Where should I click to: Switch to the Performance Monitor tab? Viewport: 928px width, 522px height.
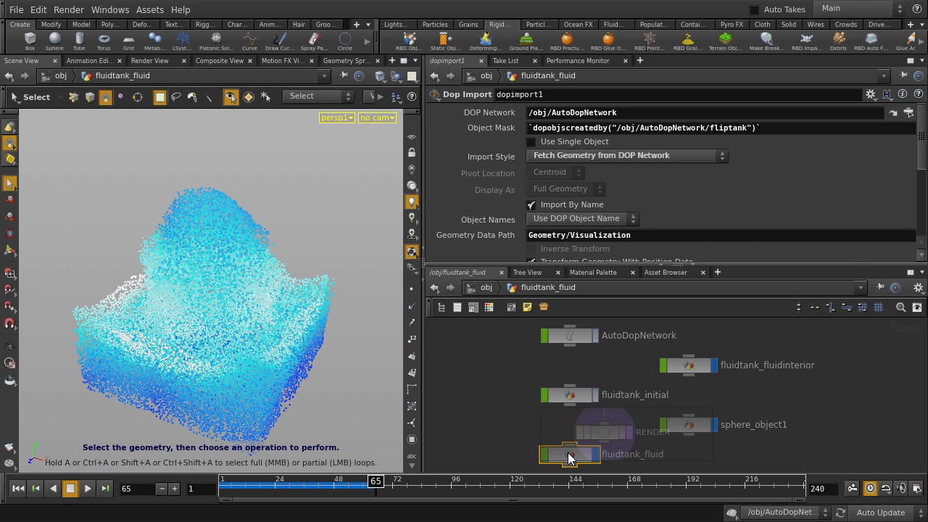coord(577,61)
